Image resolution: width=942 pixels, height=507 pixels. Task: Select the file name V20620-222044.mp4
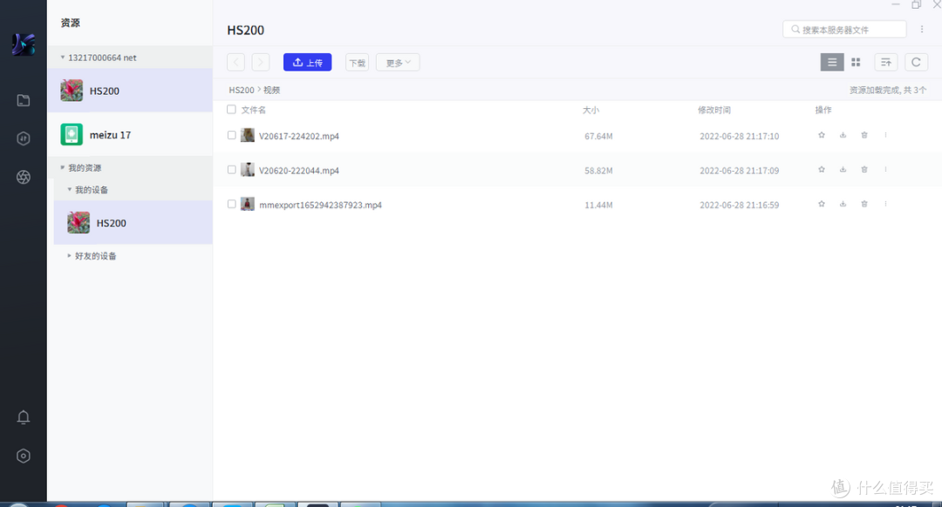click(x=299, y=171)
